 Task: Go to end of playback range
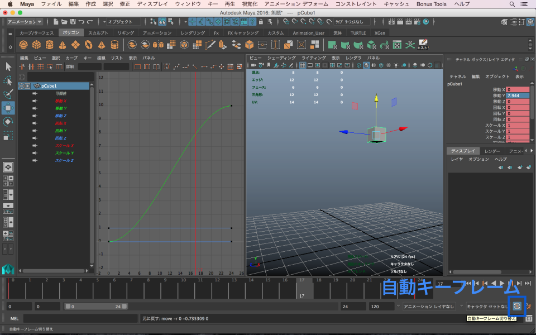point(528,284)
